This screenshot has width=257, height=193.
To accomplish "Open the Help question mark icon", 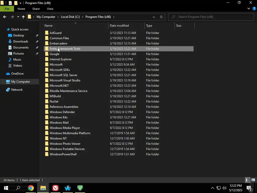I will [254, 9].
